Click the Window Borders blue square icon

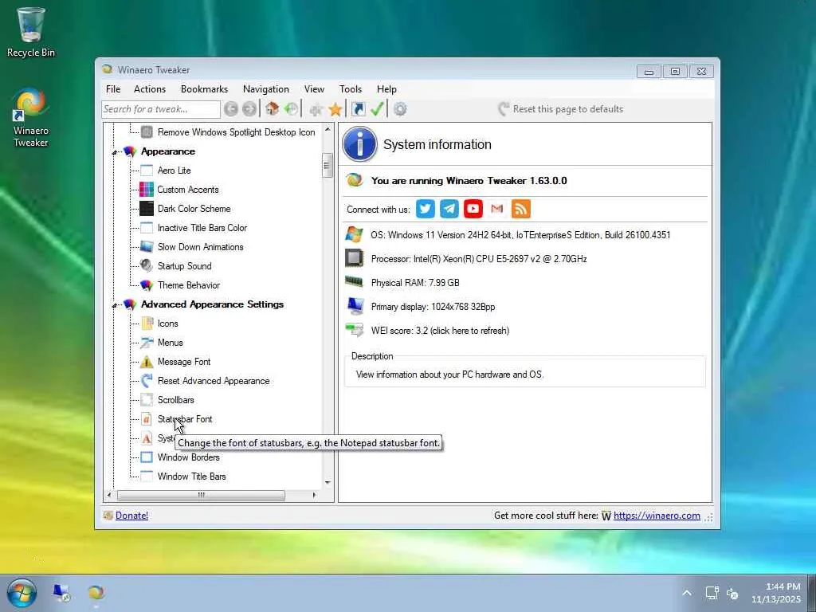coord(147,457)
